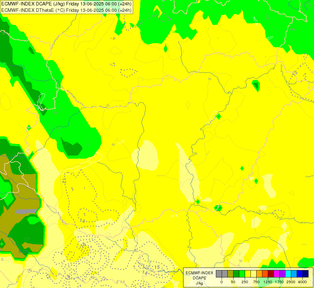314x288 pixels.
Task: Select the pale yellow legend swatch
Action: 253,274
